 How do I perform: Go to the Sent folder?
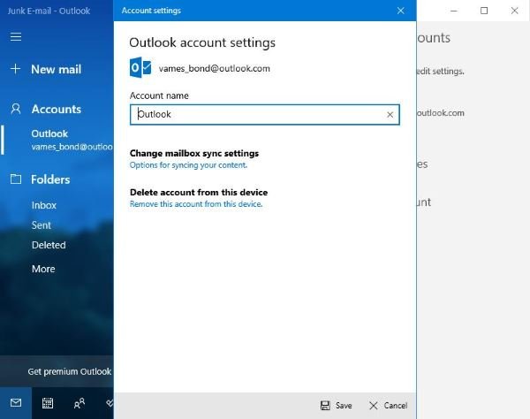click(x=42, y=225)
